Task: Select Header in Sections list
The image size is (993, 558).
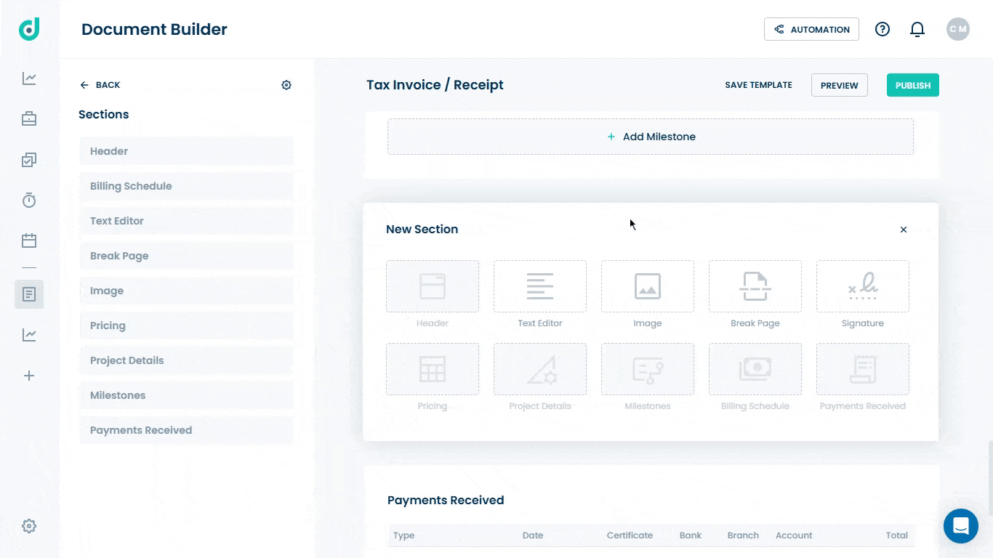Action: (x=186, y=151)
